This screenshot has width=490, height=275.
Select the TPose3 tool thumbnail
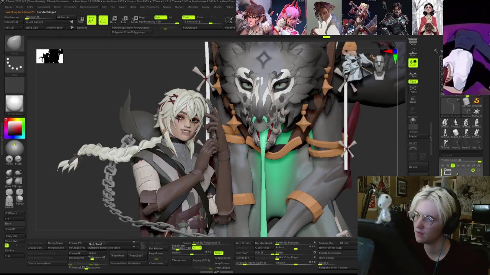466,123
